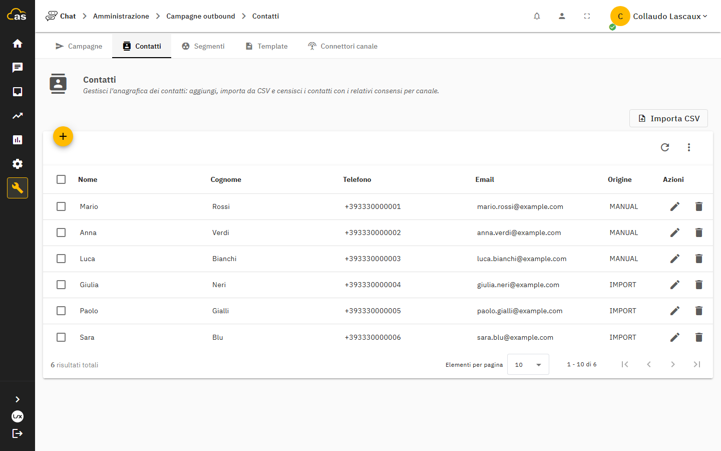The height and width of the screenshot is (451, 721).
Task: Click the round logo icon above logout
Action: coord(18,416)
